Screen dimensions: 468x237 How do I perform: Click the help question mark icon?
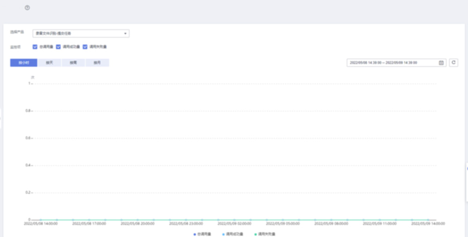(27, 8)
